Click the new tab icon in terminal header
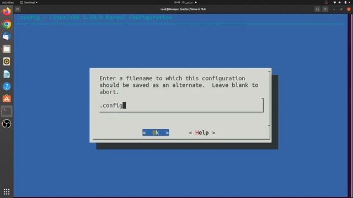Screen dimensions: 353x198 [18, 9]
